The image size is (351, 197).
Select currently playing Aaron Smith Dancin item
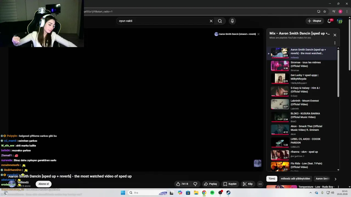coord(302,53)
